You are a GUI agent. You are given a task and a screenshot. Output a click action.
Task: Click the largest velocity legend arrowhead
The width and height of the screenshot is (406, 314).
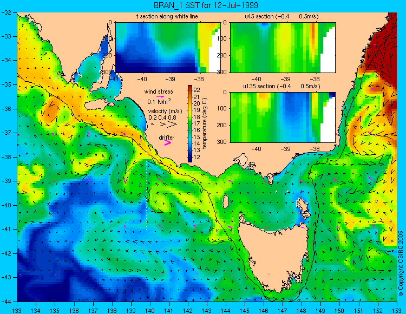[x=172, y=125]
